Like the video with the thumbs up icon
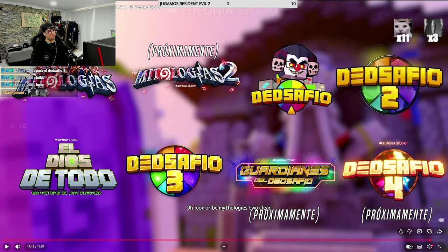This screenshot has height=252, width=448. [401, 231]
